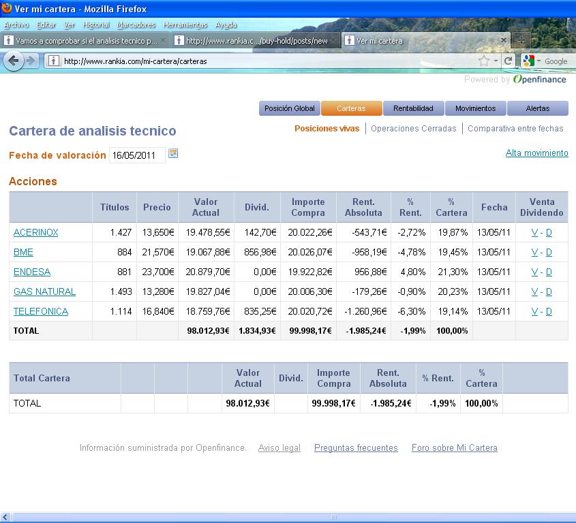Switch to the Rentabilidad tab
Viewport: 576px width, 523px height.
point(413,108)
